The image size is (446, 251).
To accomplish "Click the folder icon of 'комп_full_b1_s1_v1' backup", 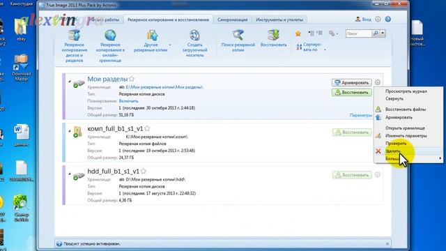I will (77, 132).
